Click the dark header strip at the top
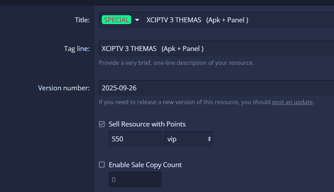Screen dimensions: 334x192 167,2
